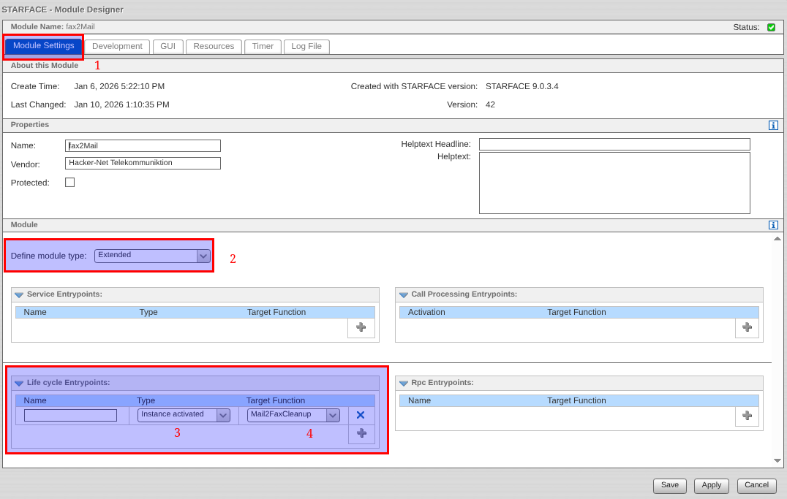Click the module panel scroll-down arrow
This screenshot has width=787, height=499.
tap(777, 460)
